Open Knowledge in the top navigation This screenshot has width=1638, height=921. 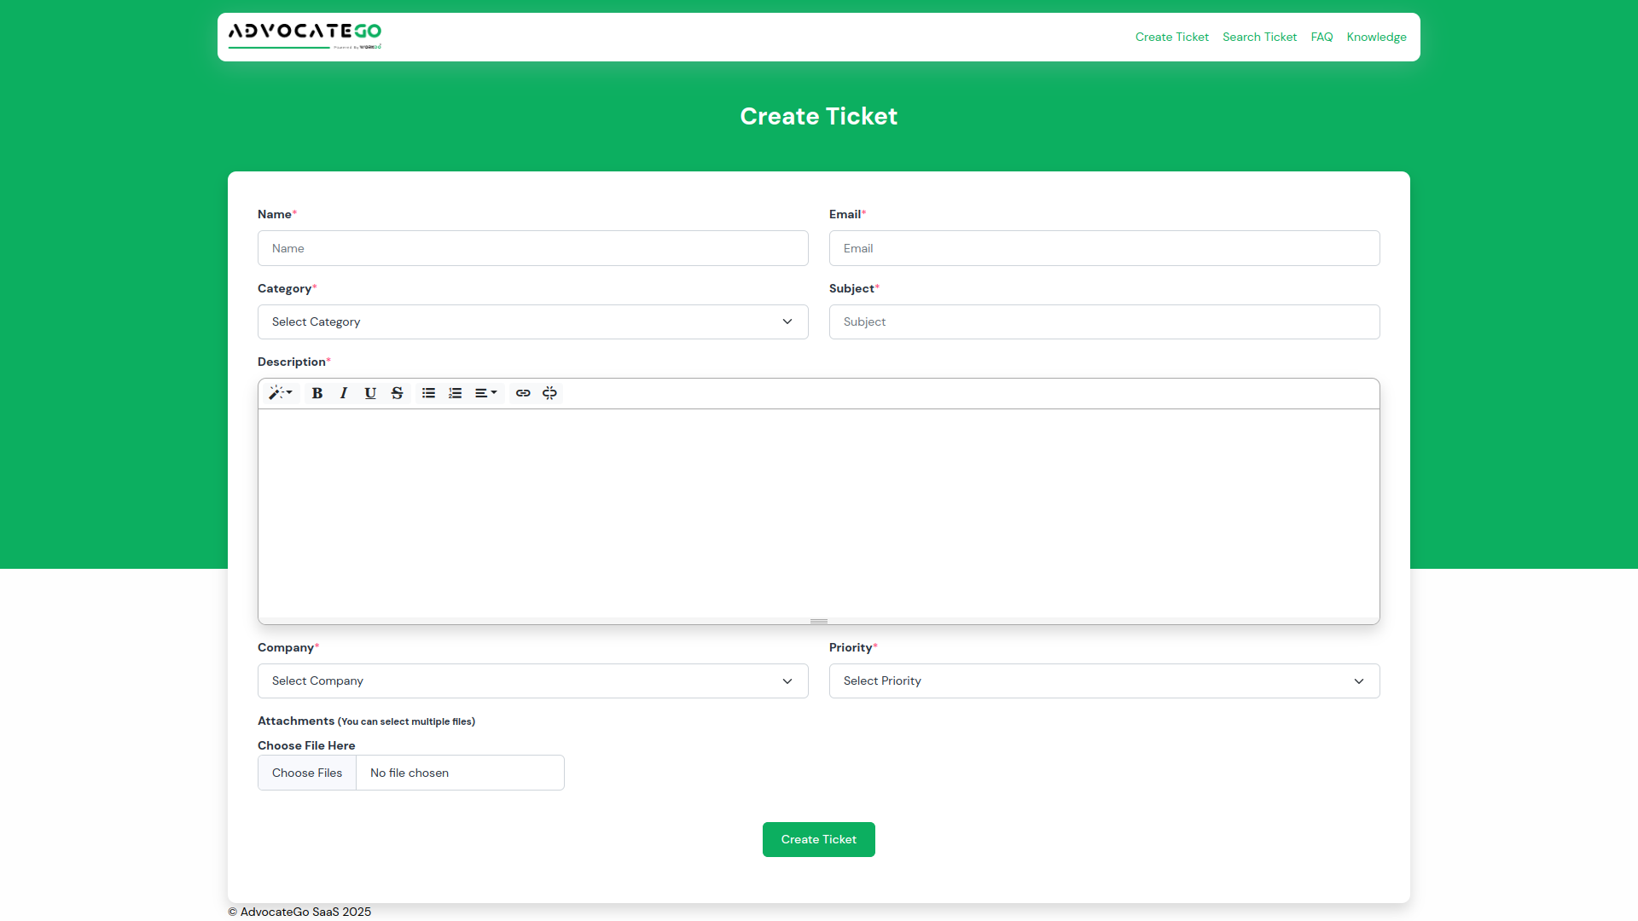point(1376,37)
